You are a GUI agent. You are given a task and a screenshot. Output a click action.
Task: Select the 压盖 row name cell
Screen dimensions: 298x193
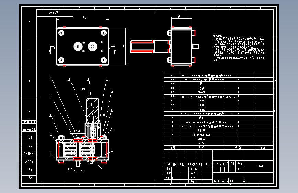202,110
